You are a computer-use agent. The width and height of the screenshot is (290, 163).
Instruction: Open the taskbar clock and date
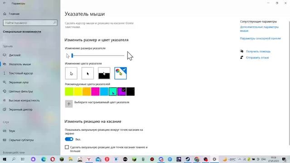click(x=274, y=159)
